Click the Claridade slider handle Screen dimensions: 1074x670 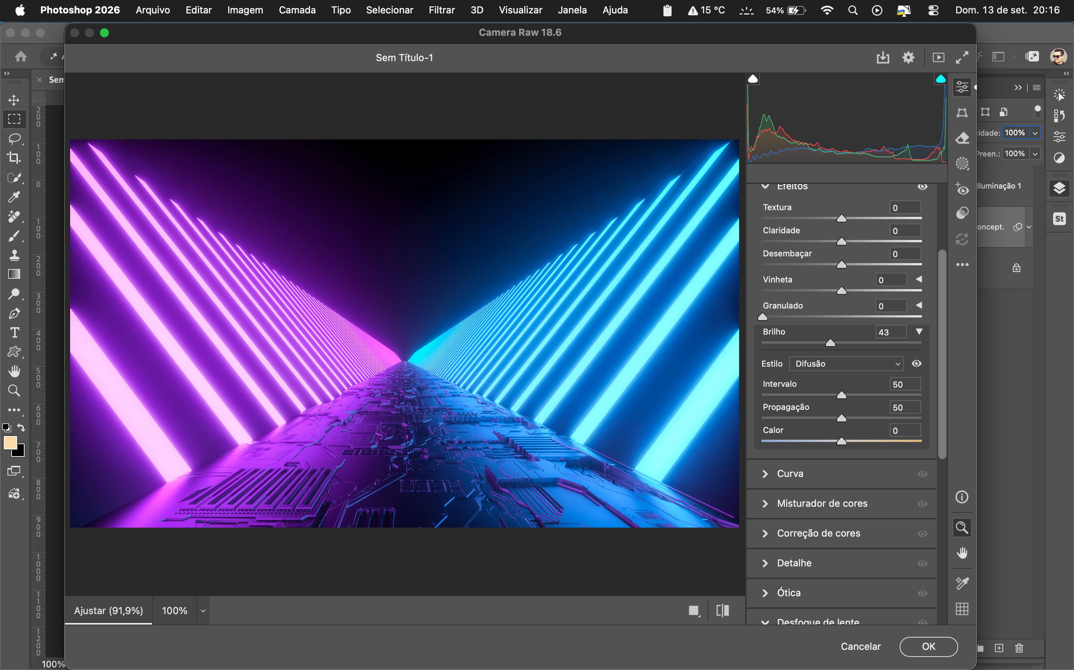[841, 241]
